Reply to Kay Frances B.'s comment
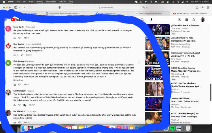The image size is (212, 133). [32, 105]
